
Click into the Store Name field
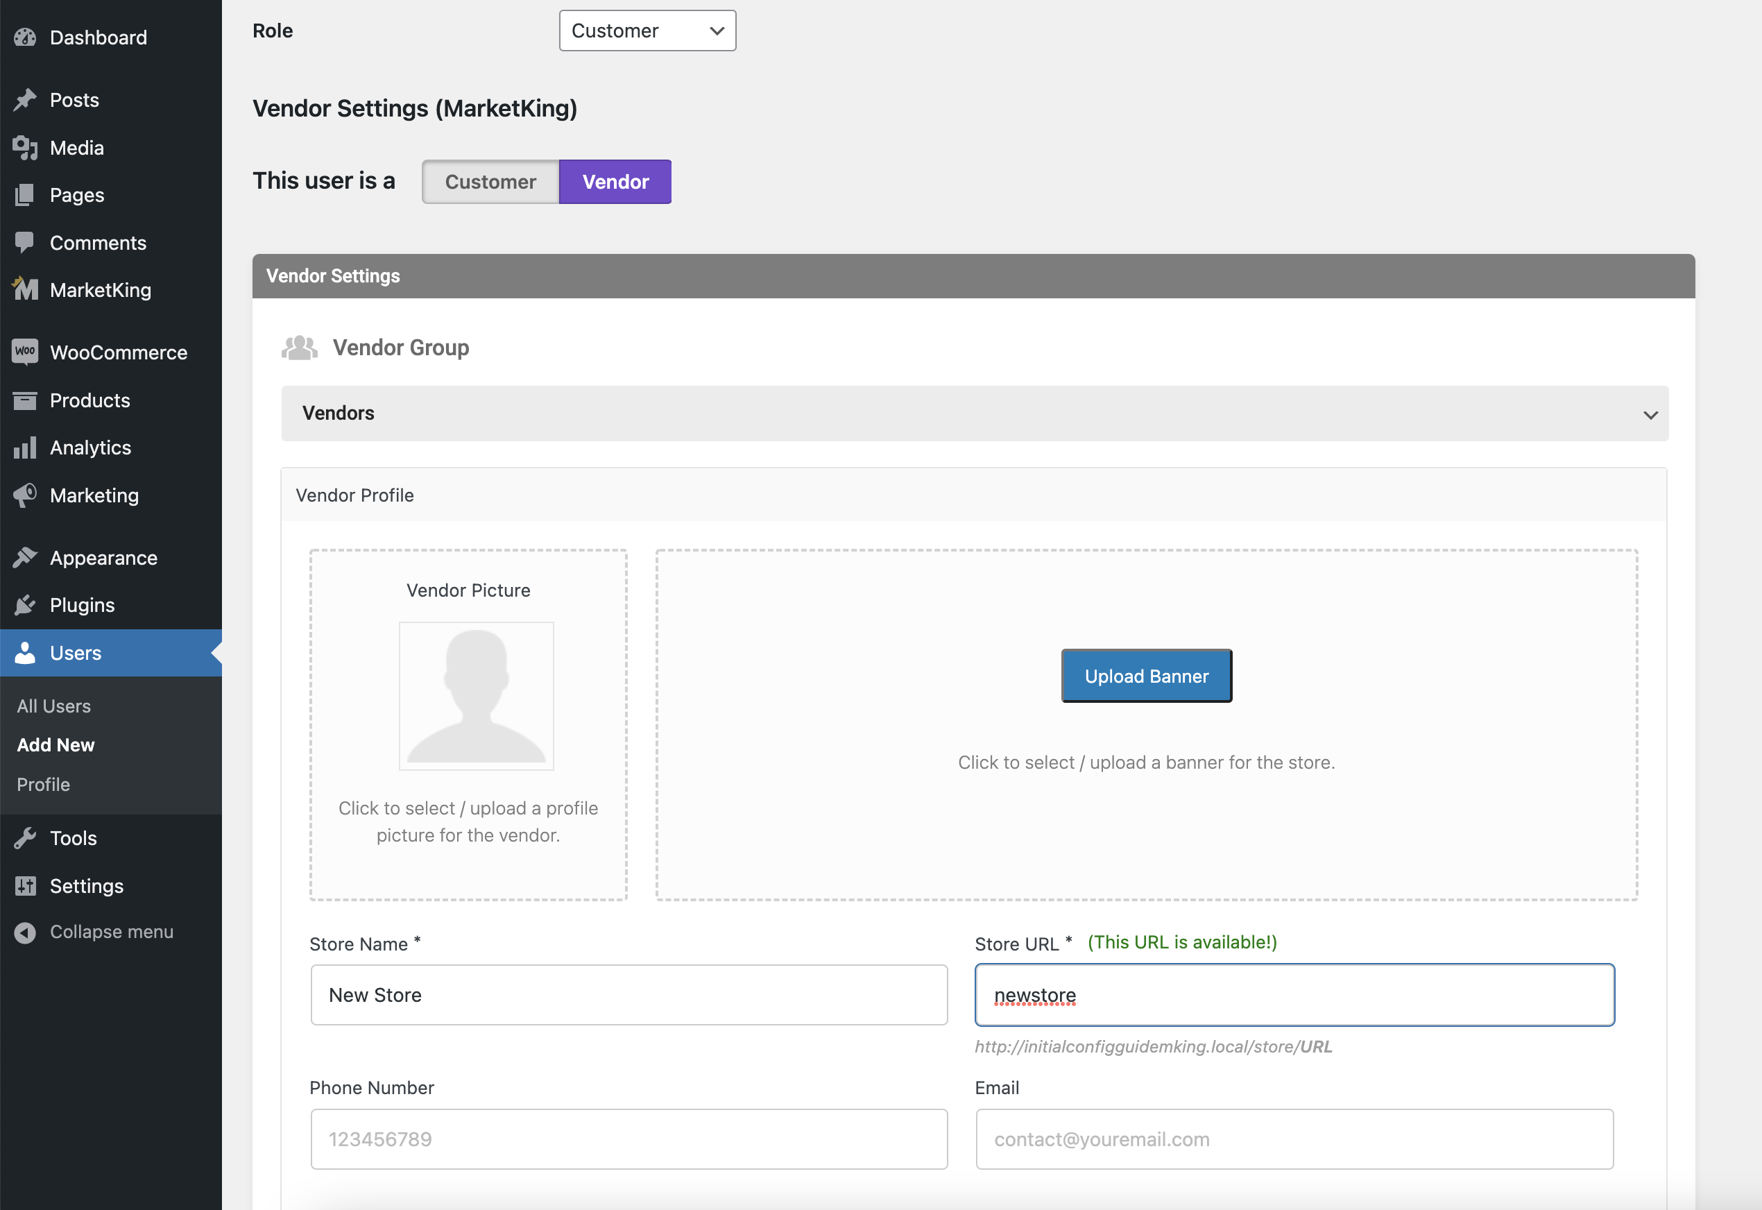click(x=628, y=995)
